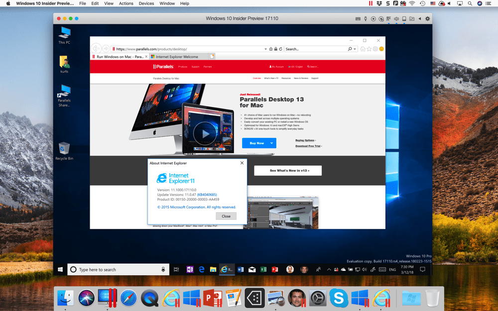This screenshot has width=498, height=311.
Task: Click the Parallels logo on webpage
Action: click(x=163, y=67)
